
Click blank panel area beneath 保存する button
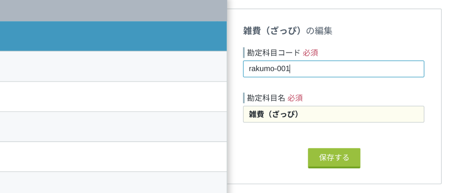pyautogui.click(x=334, y=176)
